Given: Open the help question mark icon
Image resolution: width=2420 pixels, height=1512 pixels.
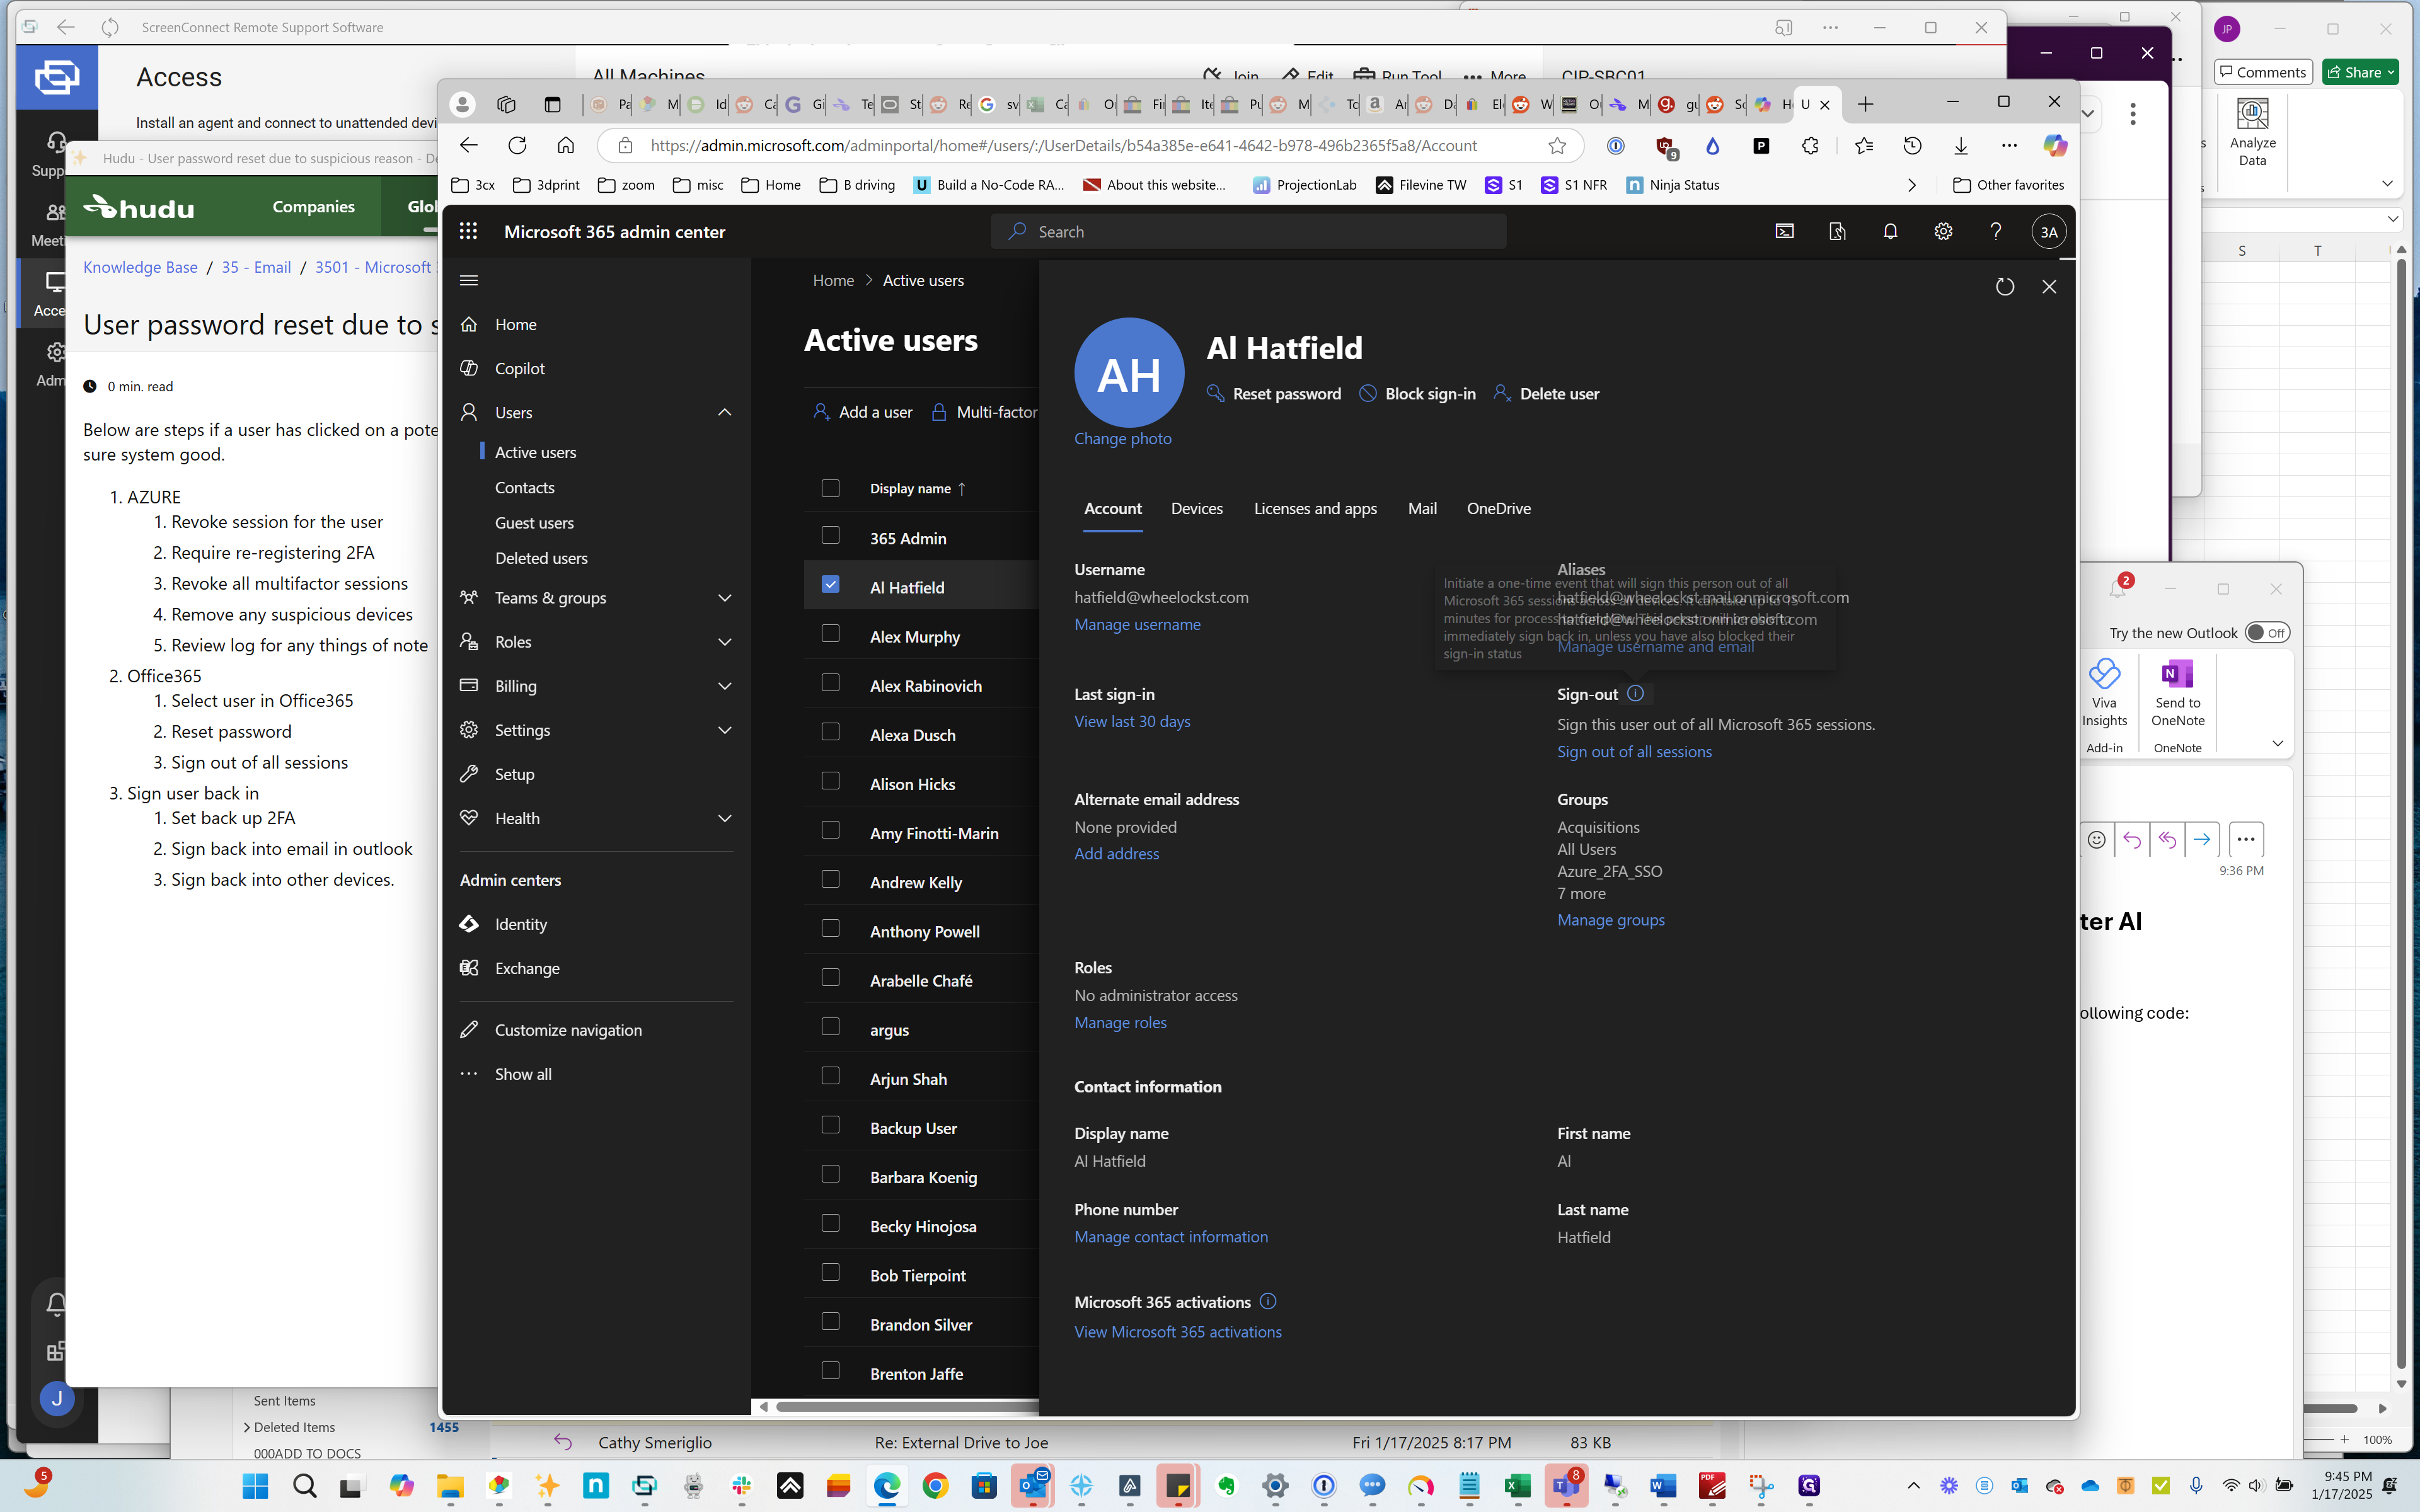Looking at the screenshot, I should point(1996,232).
